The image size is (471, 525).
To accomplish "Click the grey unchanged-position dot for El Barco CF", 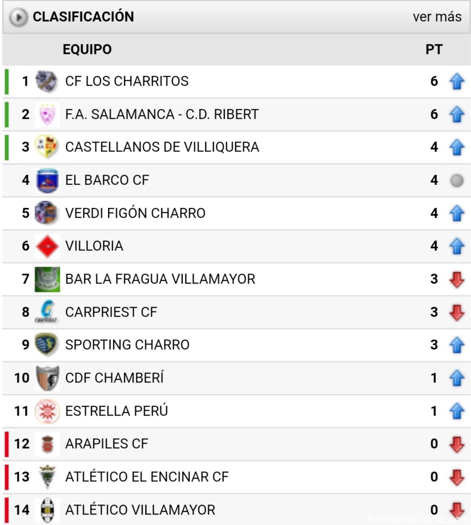I will [456, 181].
